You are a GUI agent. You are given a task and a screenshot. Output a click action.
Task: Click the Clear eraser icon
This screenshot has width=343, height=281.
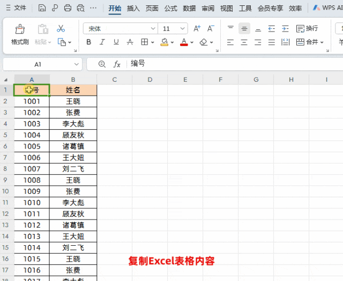tap(204, 42)
